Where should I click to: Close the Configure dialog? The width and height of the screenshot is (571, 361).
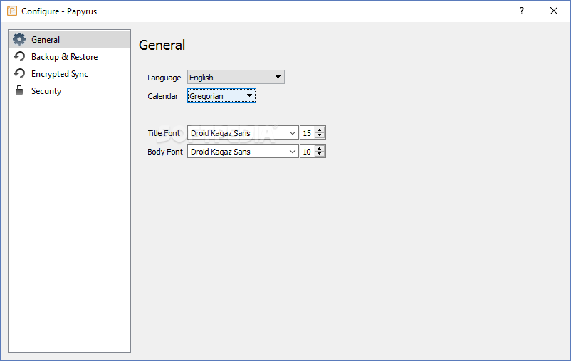pos(554,11)
